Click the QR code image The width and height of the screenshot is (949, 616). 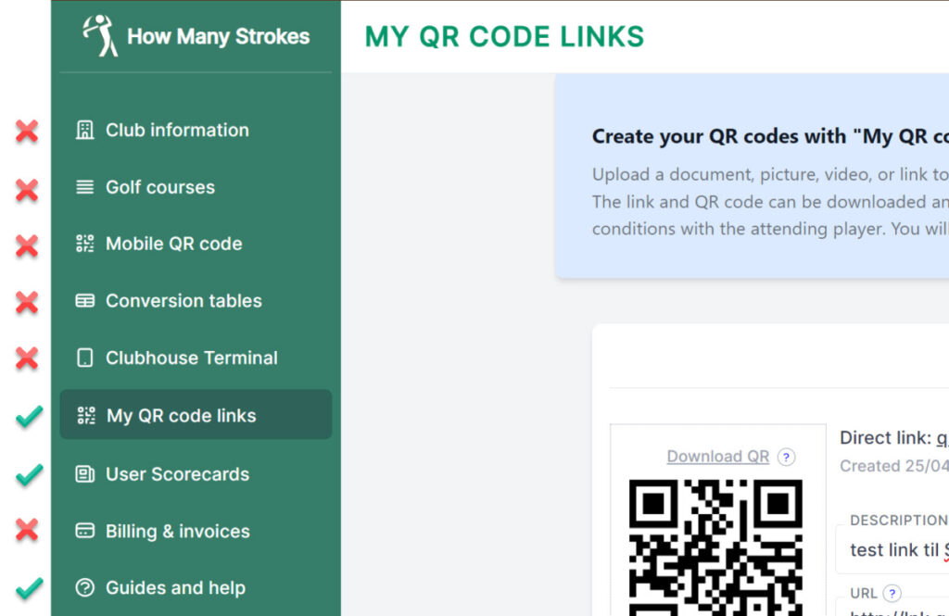(715, 547)
